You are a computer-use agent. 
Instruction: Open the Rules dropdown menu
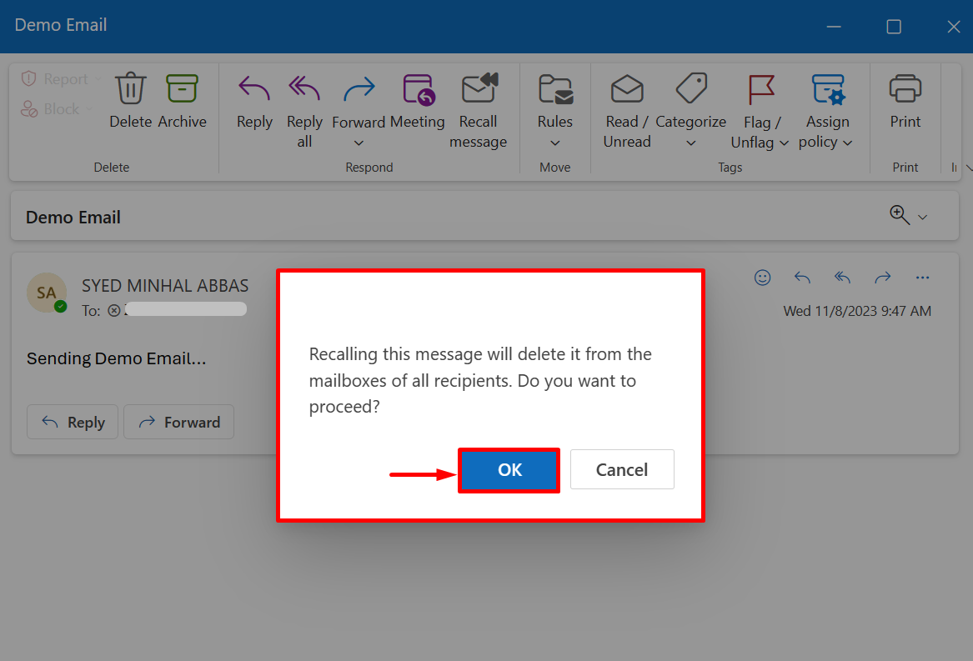[554, 143]
